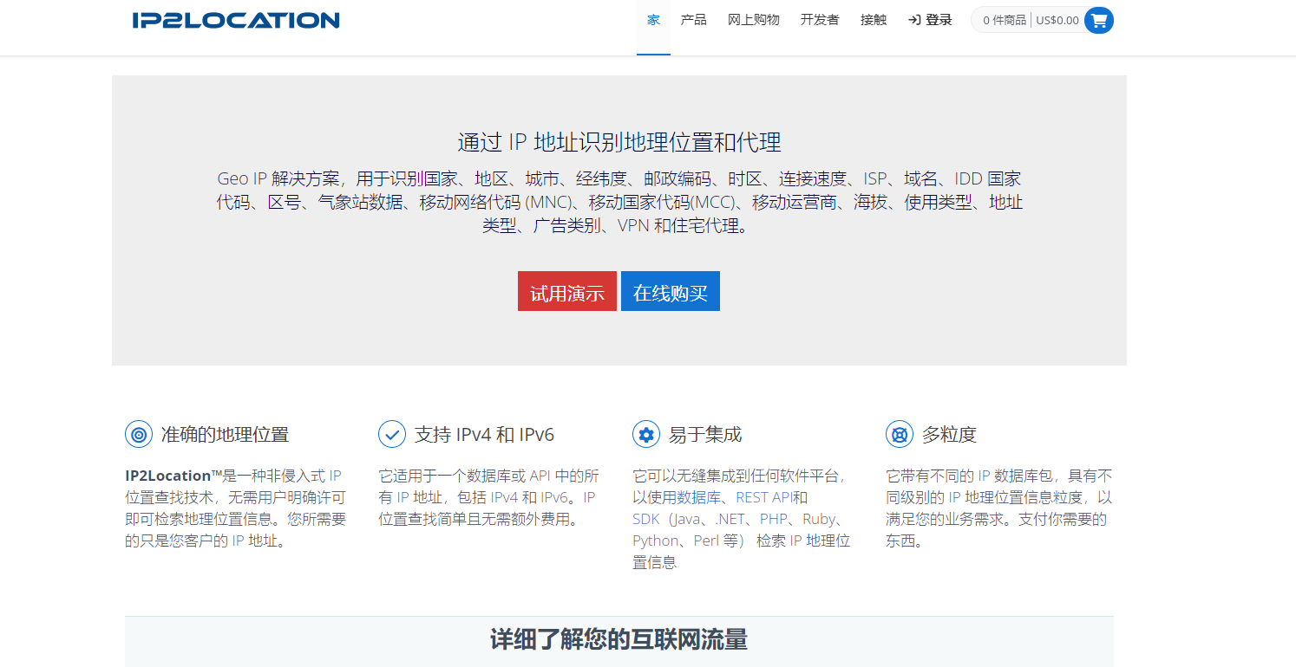Open the 家 home tab
The image size is (1296, 667).
pos(653,20)
